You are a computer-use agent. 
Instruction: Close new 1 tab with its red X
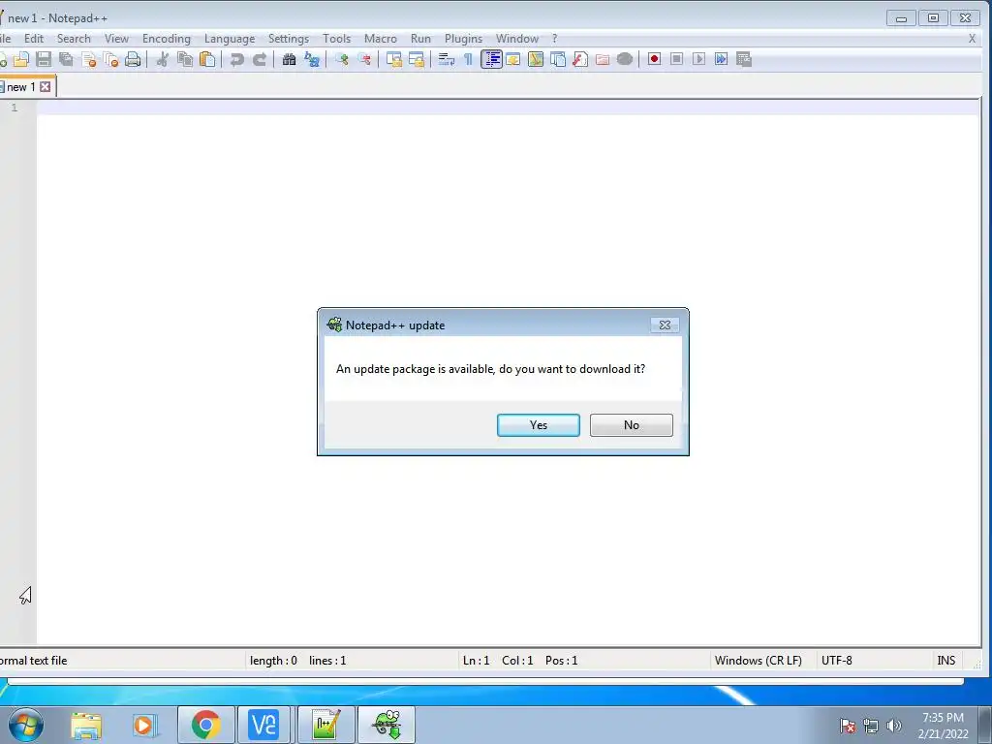46,86
